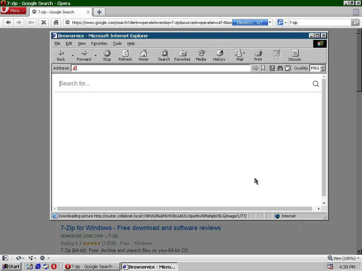Click the Forward button in Internet Explorer toolbar
The height and width of the screenshot is (271, 362).
84,56
